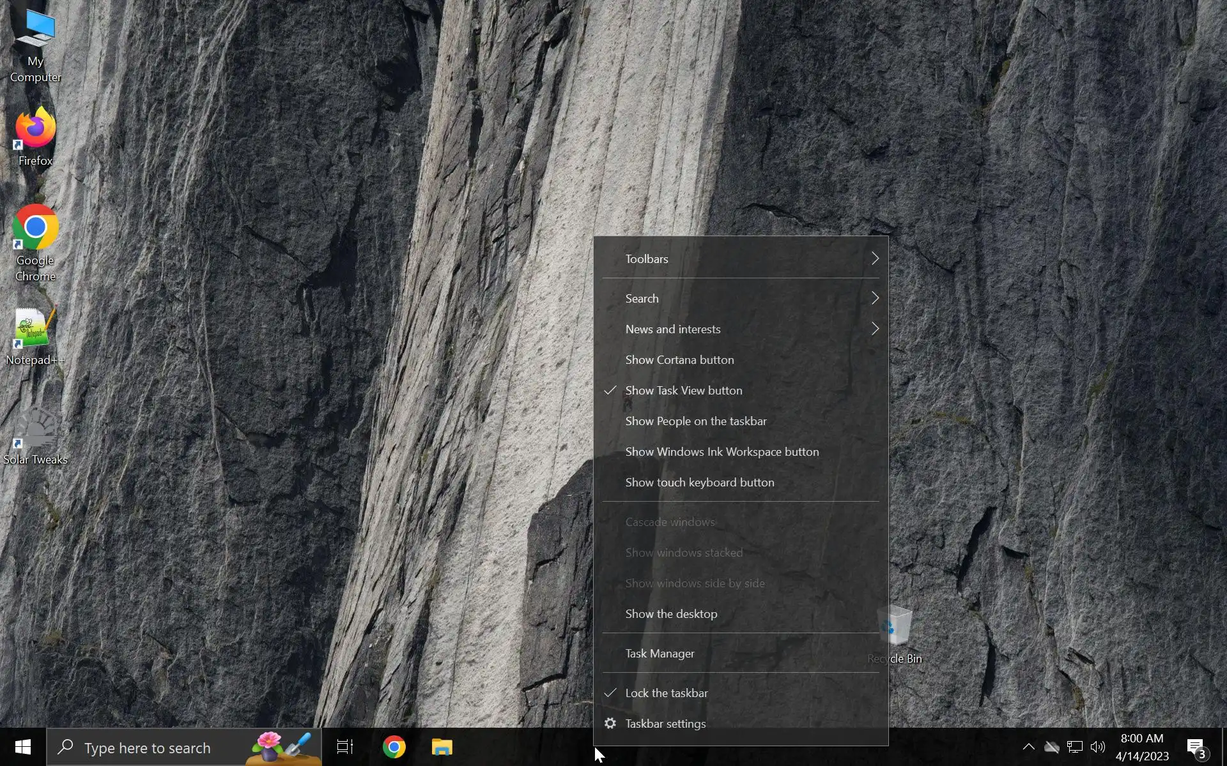
Task: Toggle Lock the taskbar option
Action: (x=666, y=693)
